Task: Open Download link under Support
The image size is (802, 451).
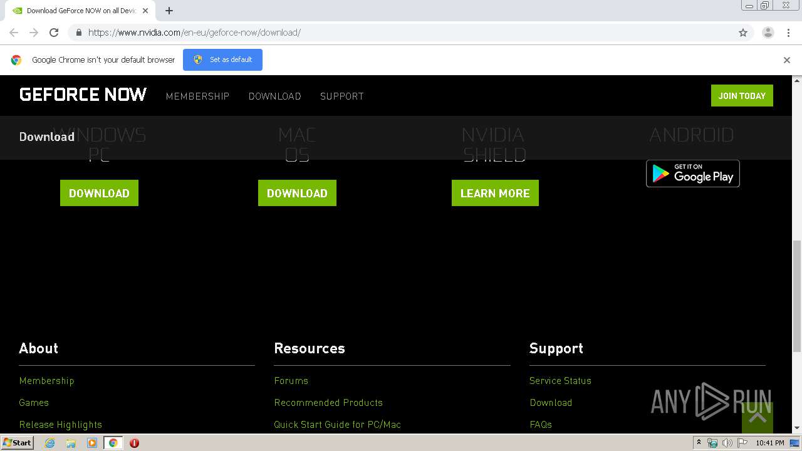Action: coord(551,403)
